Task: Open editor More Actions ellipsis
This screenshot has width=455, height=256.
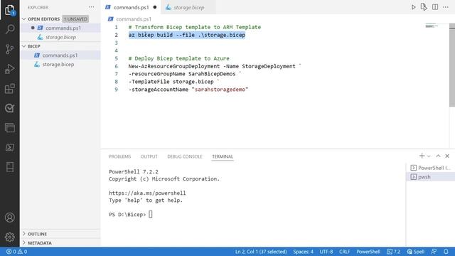Action: click(446, 7)
